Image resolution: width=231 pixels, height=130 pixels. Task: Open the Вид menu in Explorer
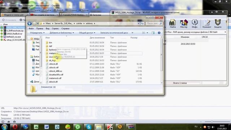click(x=47, y=29)
